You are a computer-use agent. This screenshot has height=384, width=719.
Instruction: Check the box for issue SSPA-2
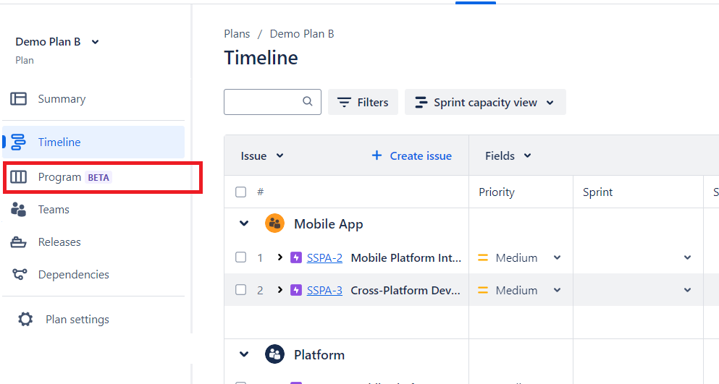point(241,257)
